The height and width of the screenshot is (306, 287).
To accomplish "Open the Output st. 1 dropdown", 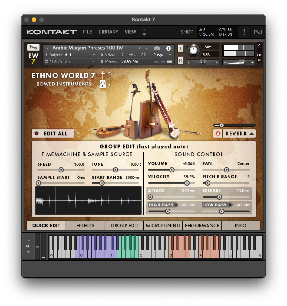I will 94,55.
